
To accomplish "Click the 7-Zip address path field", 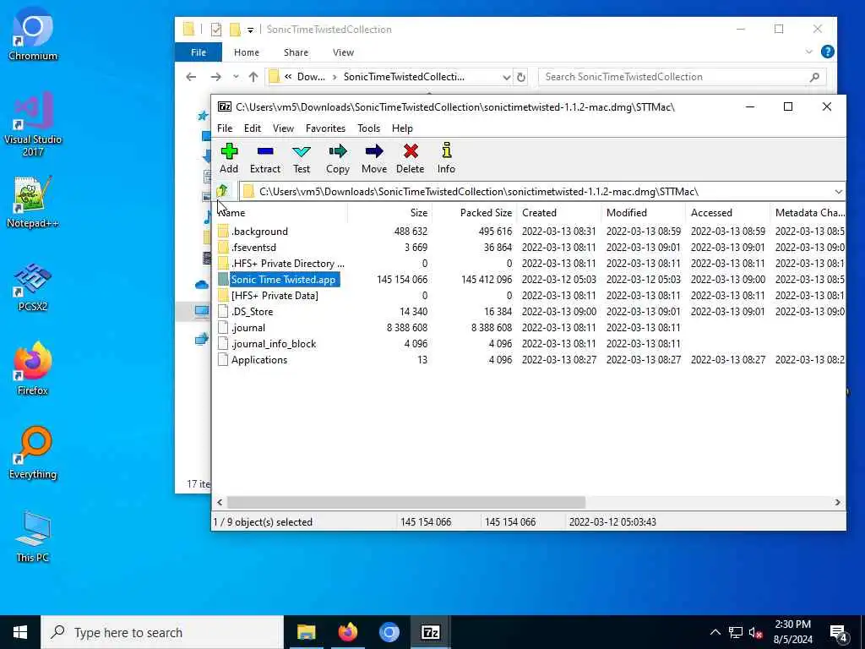I will pos(541,192).
